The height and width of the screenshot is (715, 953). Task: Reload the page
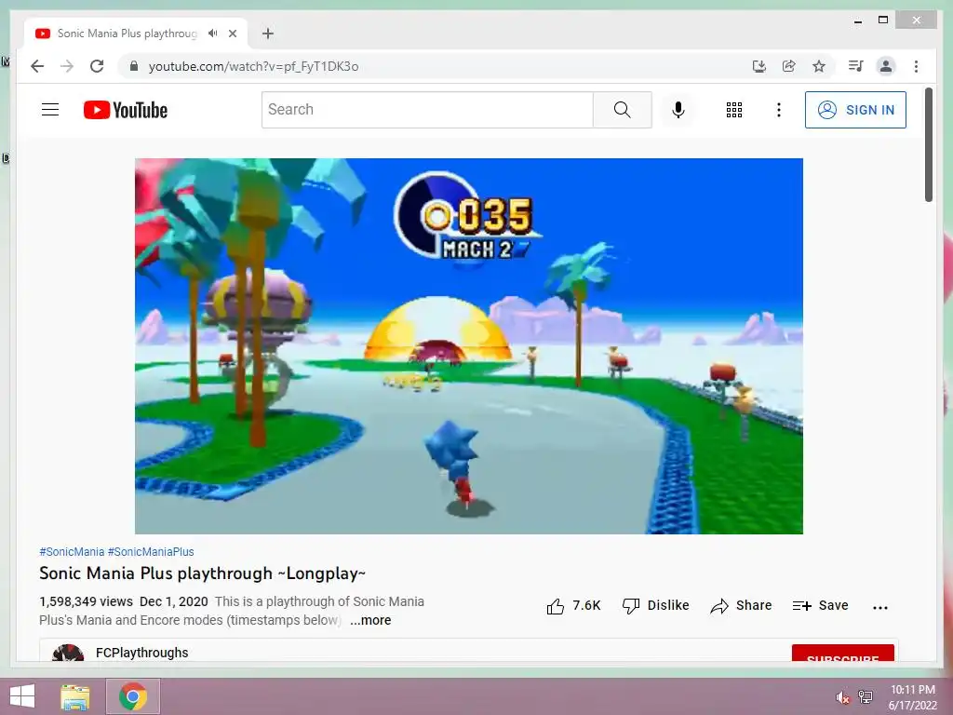click(97, 66)
